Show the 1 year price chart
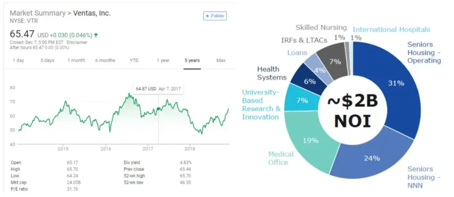454x197 pixels. coord(163,60)
